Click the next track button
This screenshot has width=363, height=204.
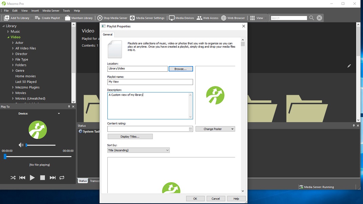[x=53, y=177]
